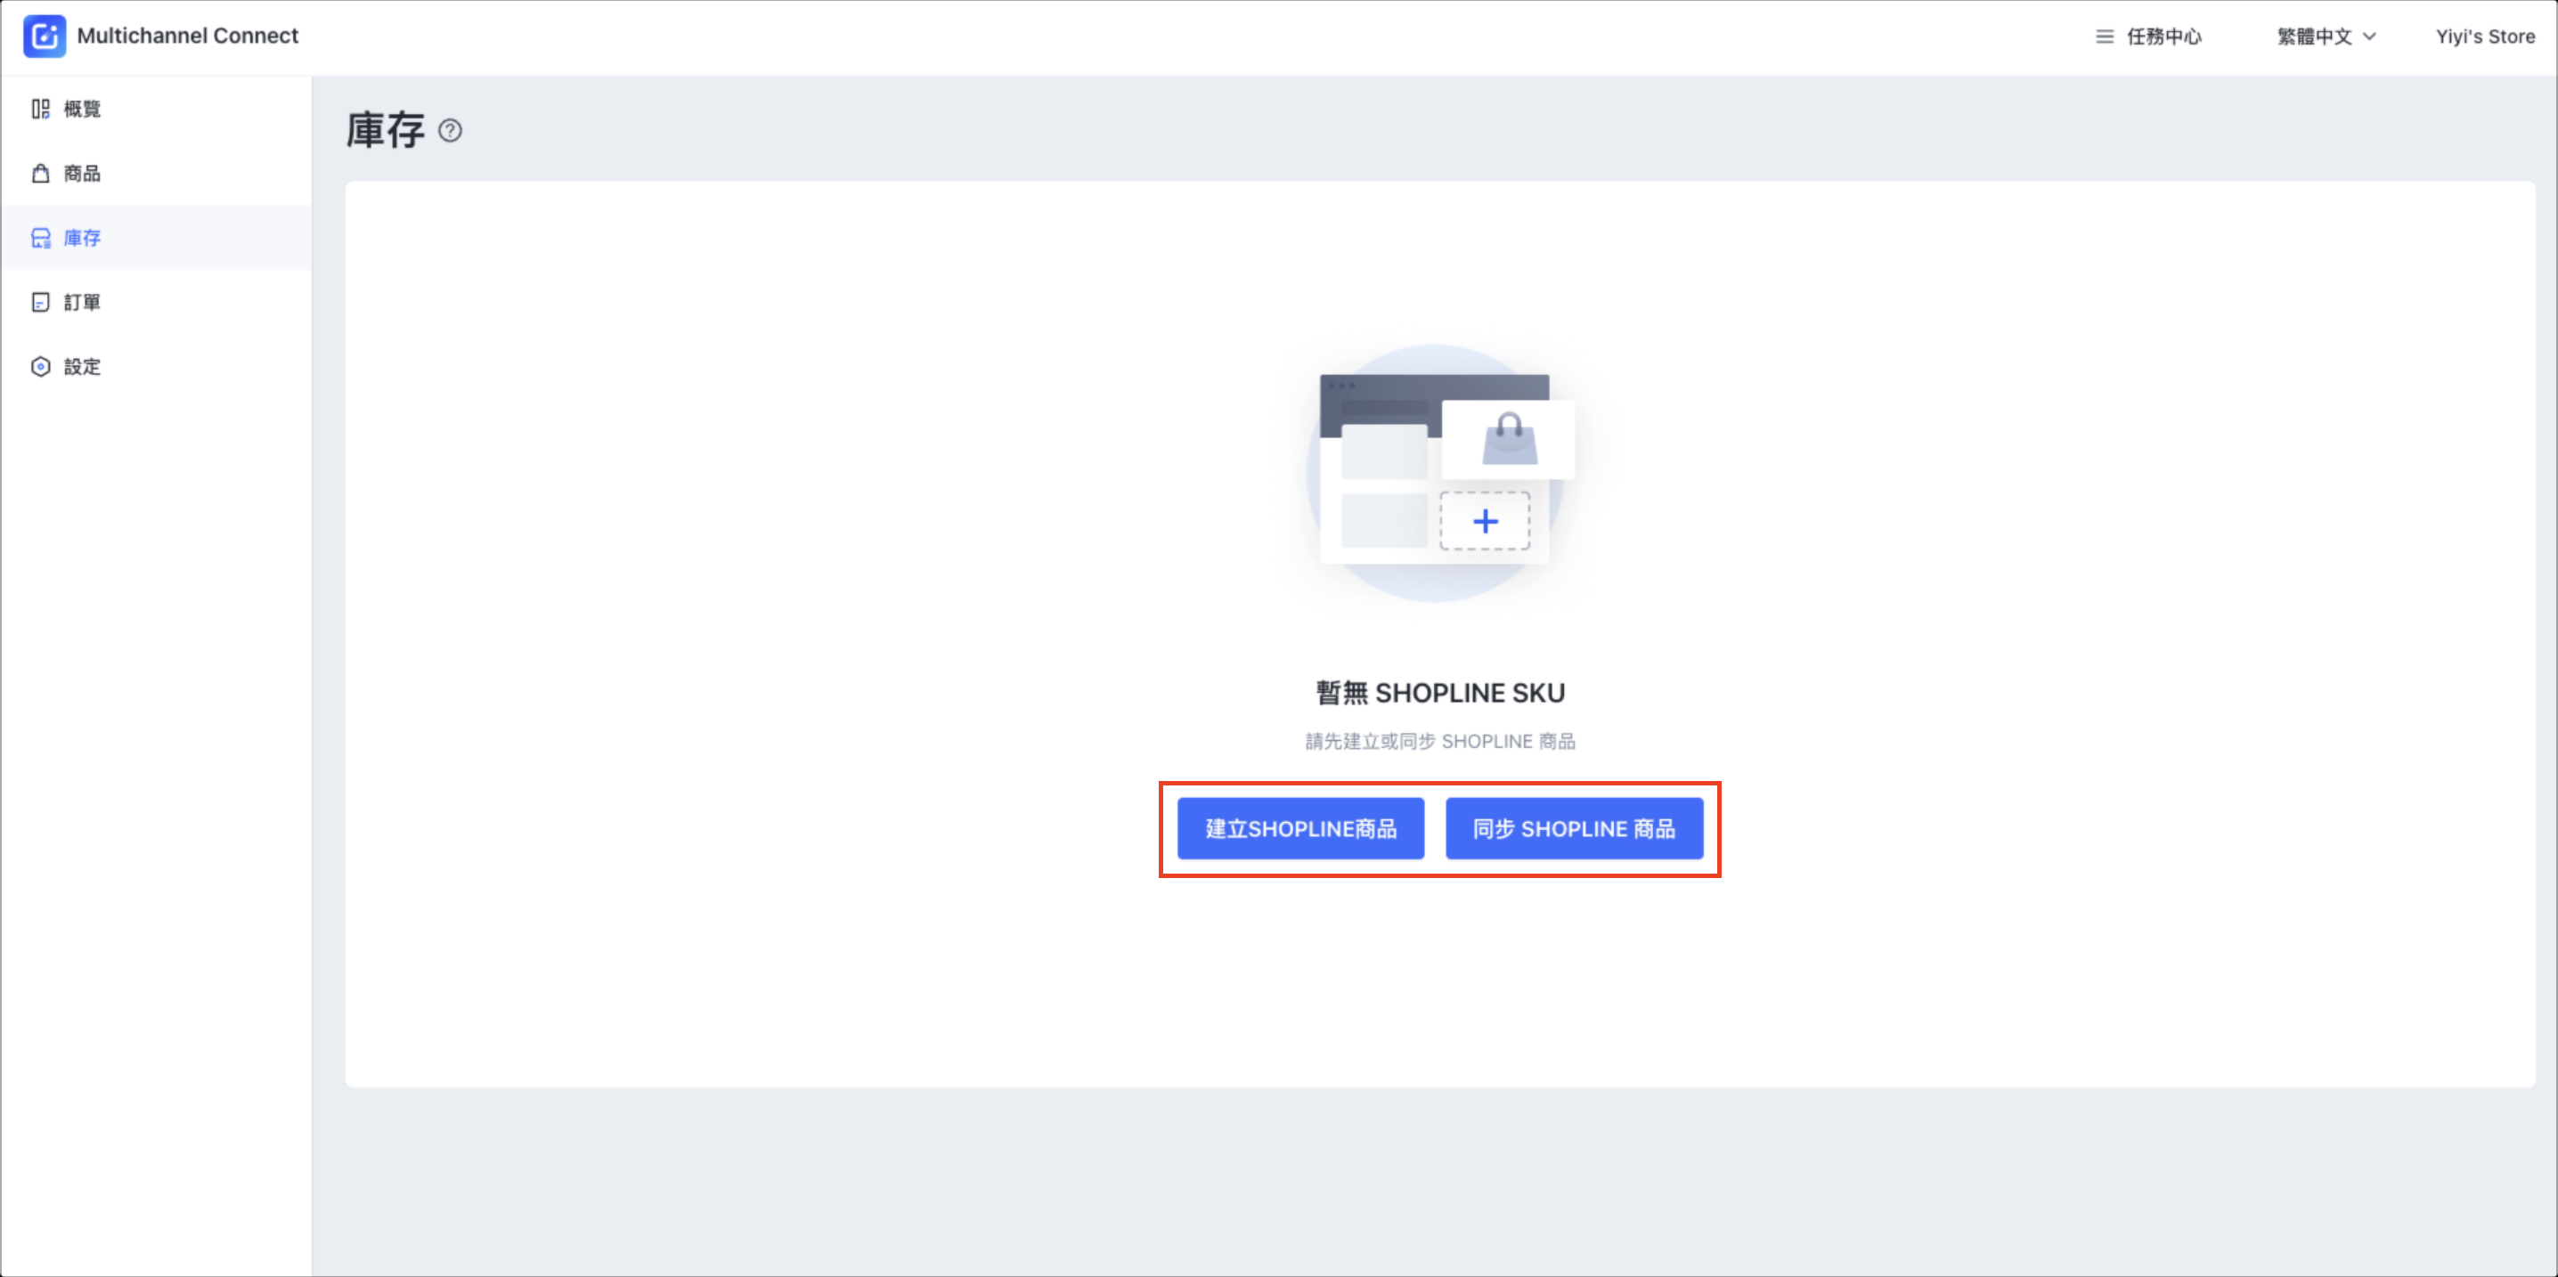
Task: Click the 暫無 SHOPLINE SKU heading
Action: pos(1440,693)
